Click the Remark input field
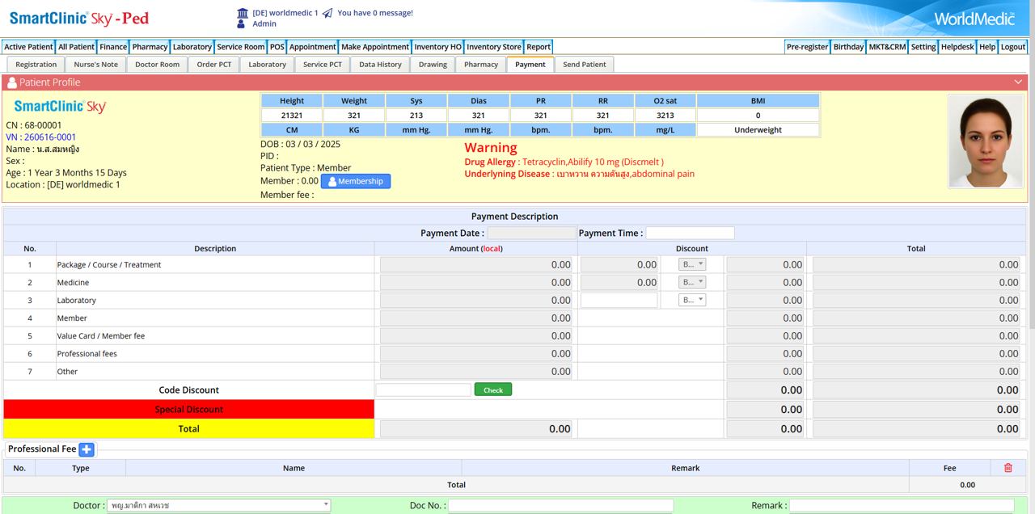This screenshot has width=1035, height=514. [902, 505]
